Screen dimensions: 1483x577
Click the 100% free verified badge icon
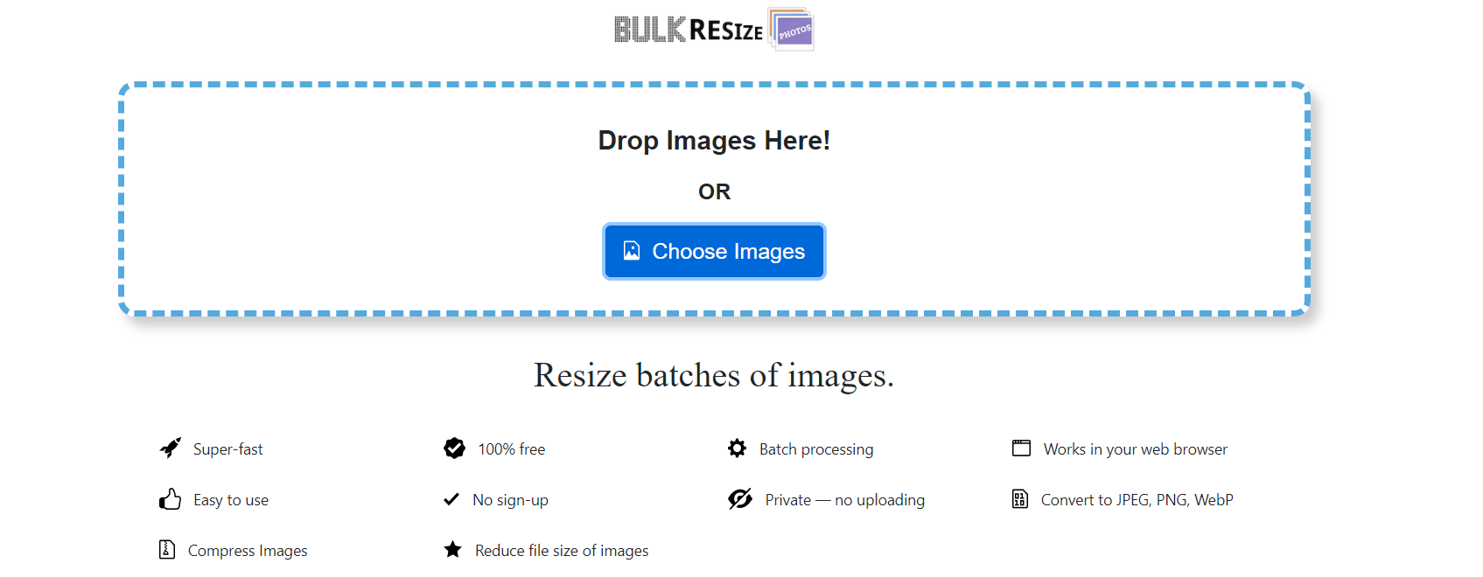452,448
